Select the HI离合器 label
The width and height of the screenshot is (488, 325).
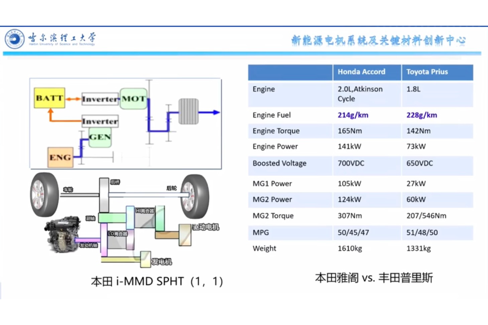[145, 211]
